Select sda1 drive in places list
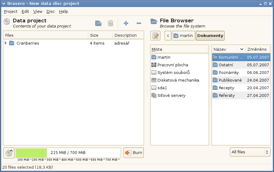Viewport: 274px width, 172px height. point(180,88)
